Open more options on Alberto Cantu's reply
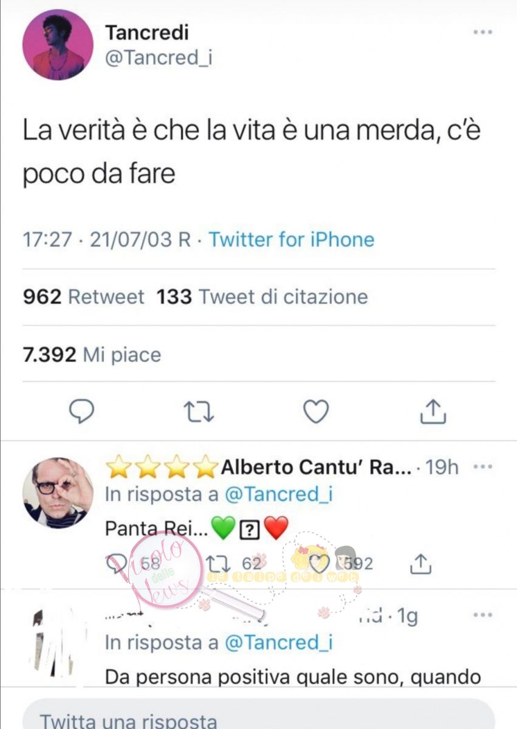The image size is (517, 729). point(482,467)
